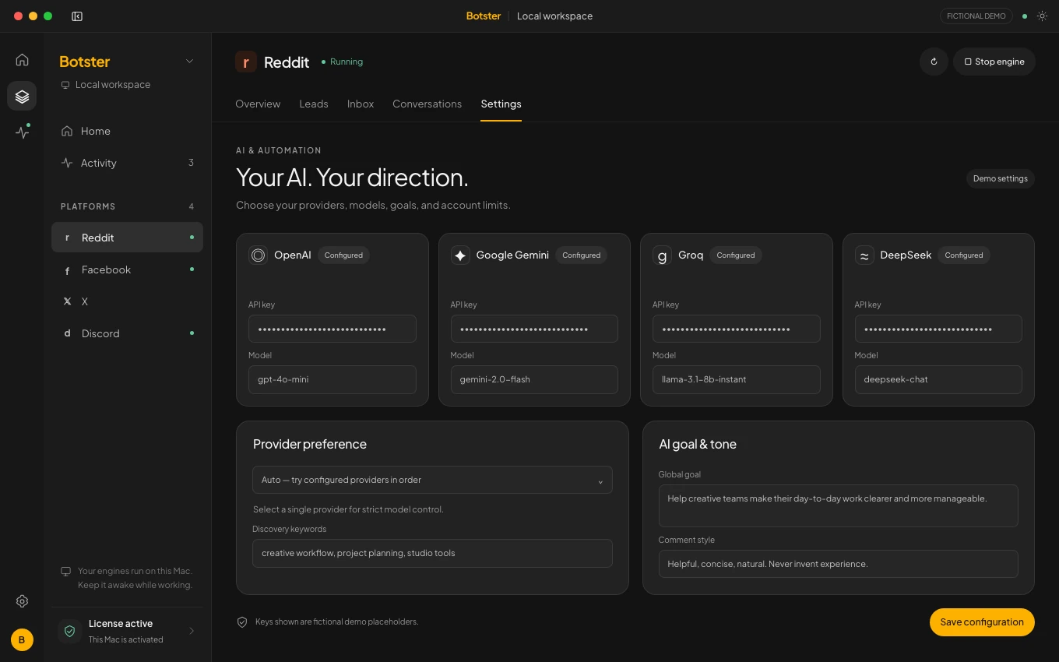Viewport: 1059px width, 662px height.
Task: Select the Settings tab
Action: (501, 104)
